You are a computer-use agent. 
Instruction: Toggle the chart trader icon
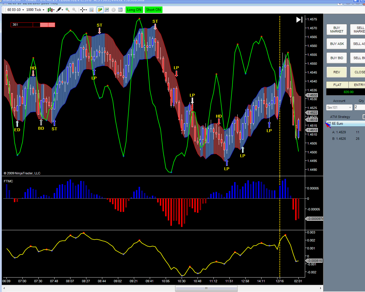(100, 10)
